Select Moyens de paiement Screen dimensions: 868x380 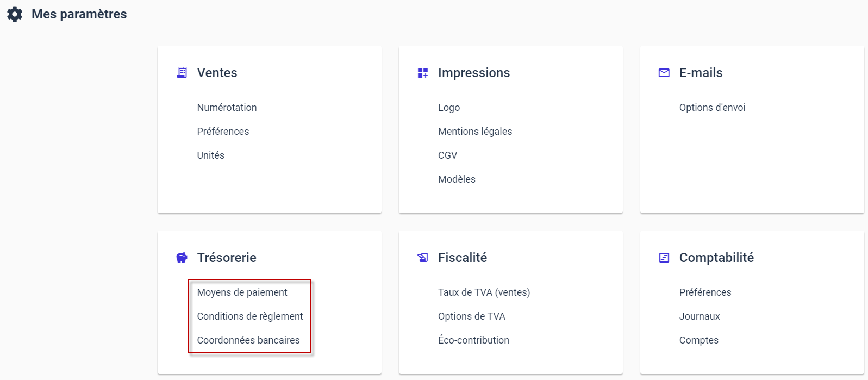point(242,292)
